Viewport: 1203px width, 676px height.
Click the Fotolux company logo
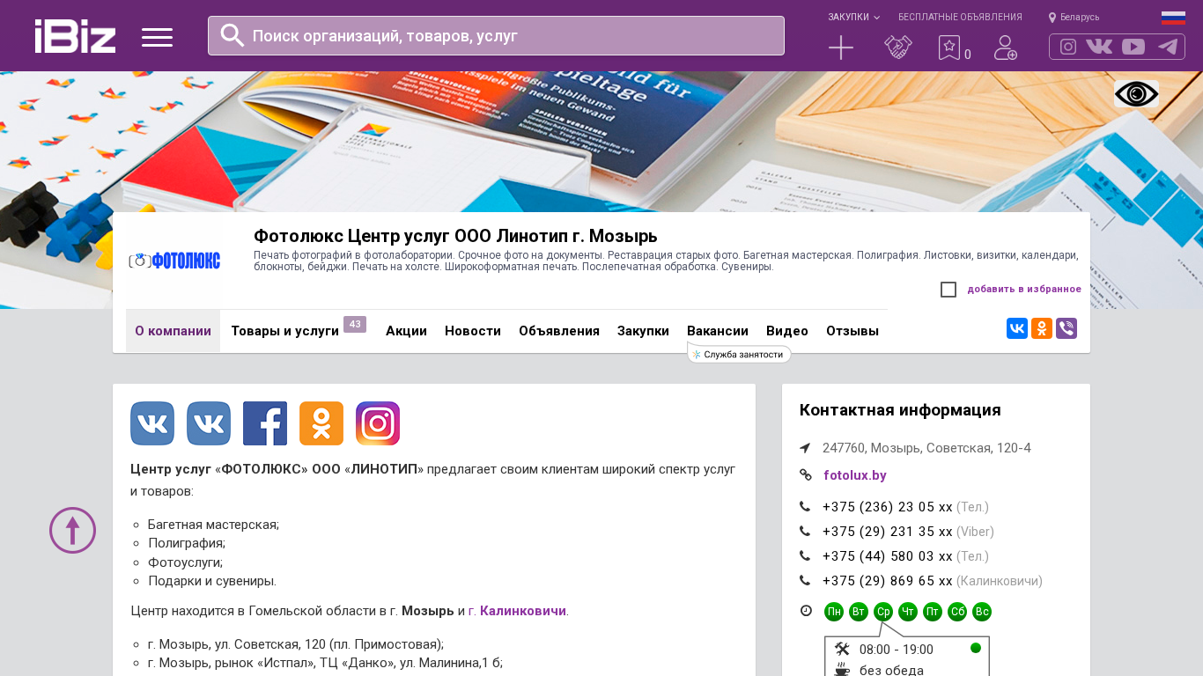coord(174,261)
